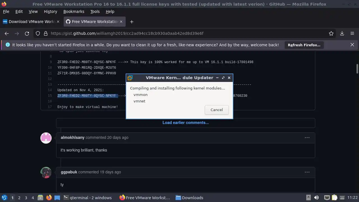
Task: Open almokhlsany comment options menu
Action: (x=307, y=137)
